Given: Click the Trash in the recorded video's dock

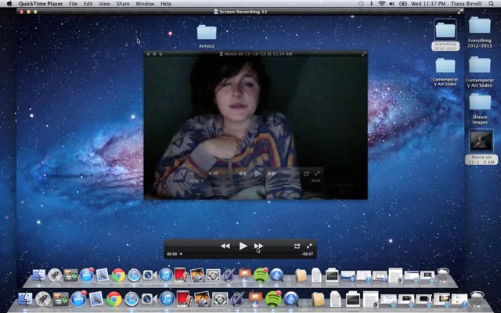Looking at the screenshot, I should point(443,275).
